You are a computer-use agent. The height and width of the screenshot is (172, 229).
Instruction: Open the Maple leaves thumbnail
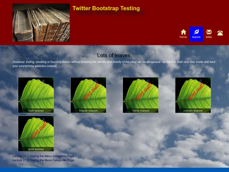(88, 95)
